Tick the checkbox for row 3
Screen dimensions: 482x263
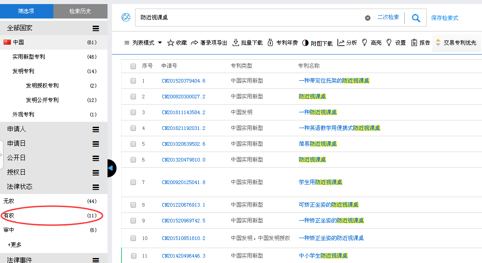coord(133,112)
